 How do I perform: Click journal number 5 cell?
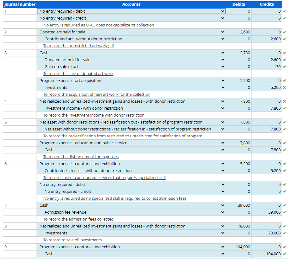[20, 122]
